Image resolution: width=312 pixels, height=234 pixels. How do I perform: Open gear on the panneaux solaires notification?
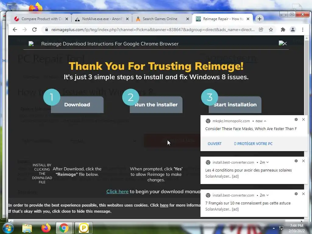pos(296,161)
